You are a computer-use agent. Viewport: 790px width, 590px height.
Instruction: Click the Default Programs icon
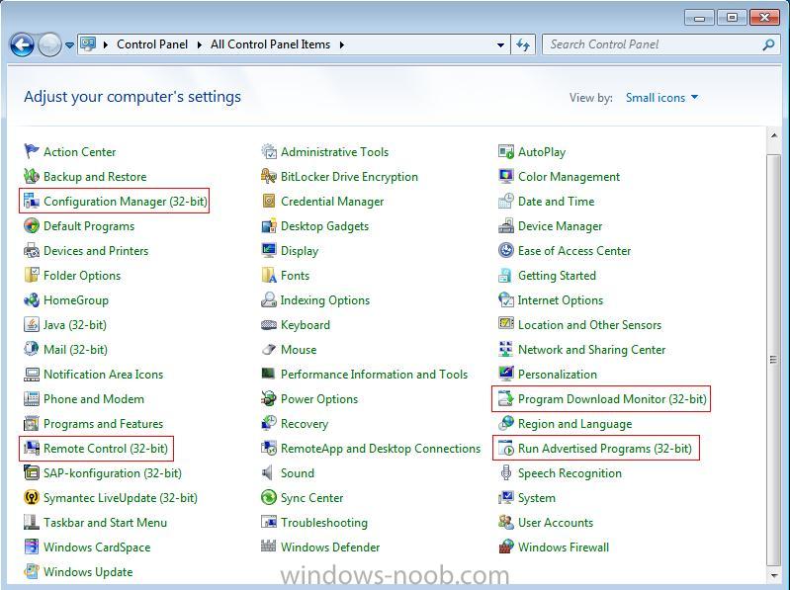[x=32, y=225]
